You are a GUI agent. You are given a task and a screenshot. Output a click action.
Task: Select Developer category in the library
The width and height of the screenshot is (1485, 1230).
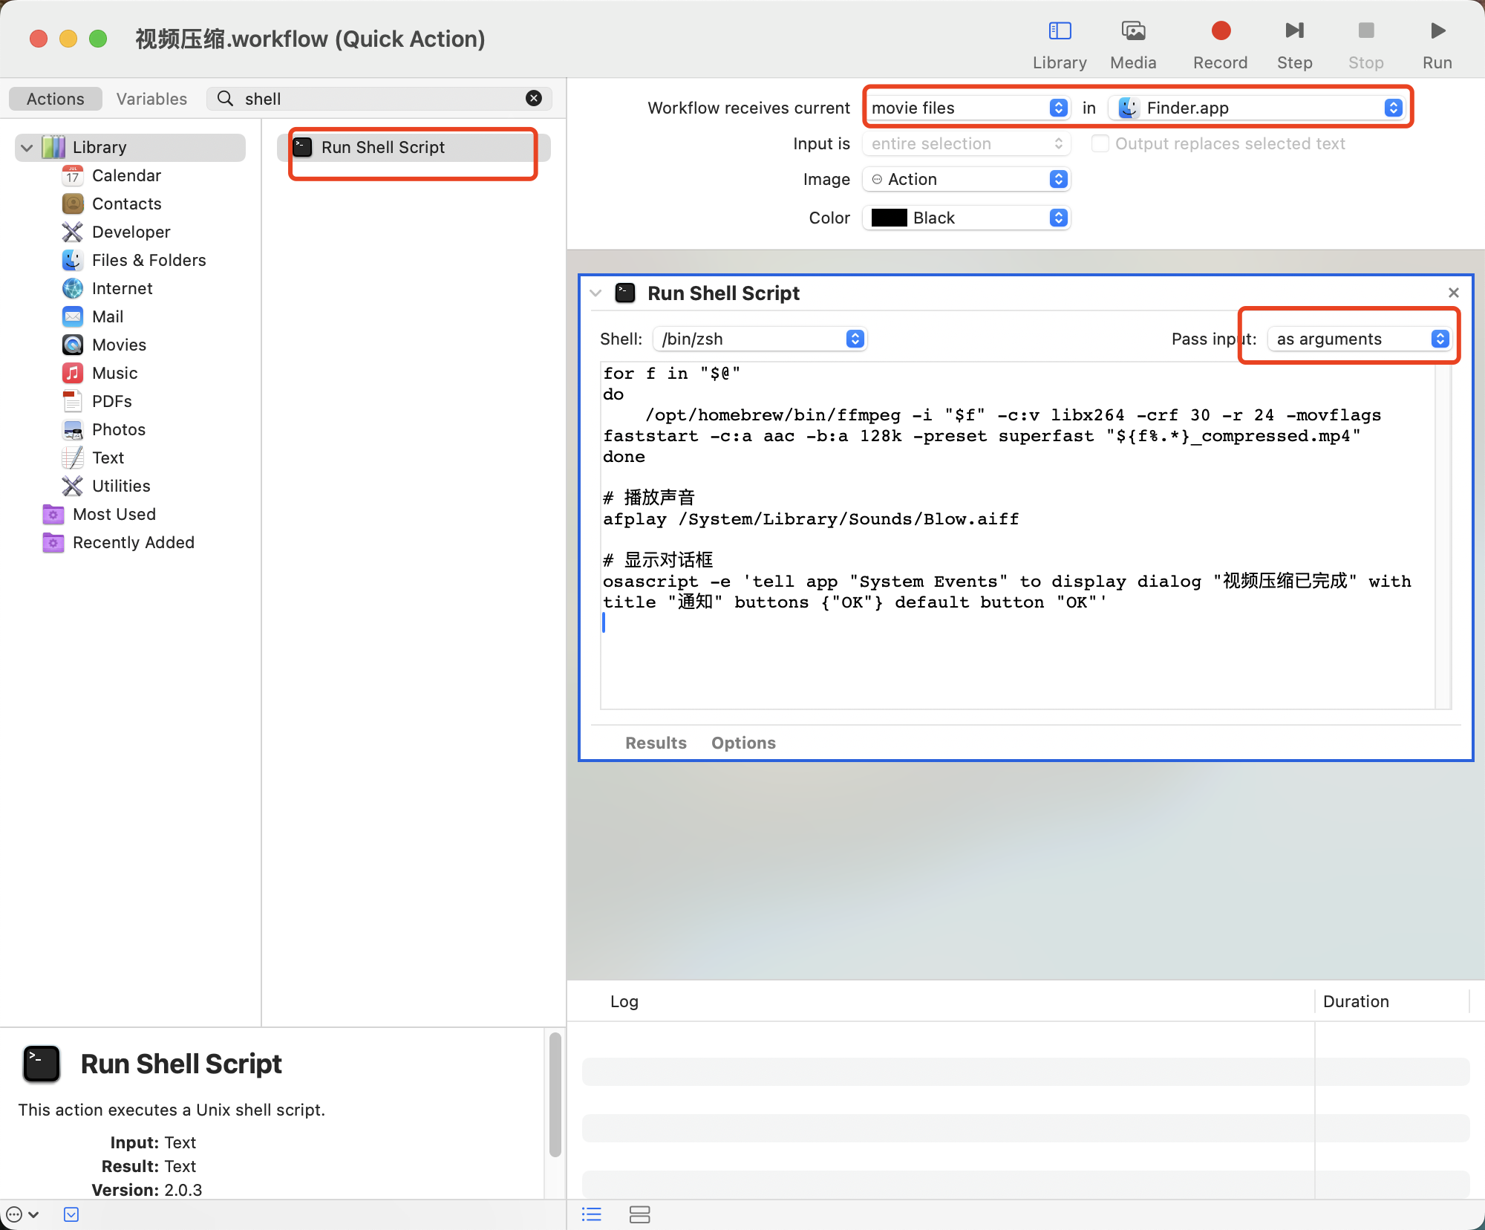point(131,232)
